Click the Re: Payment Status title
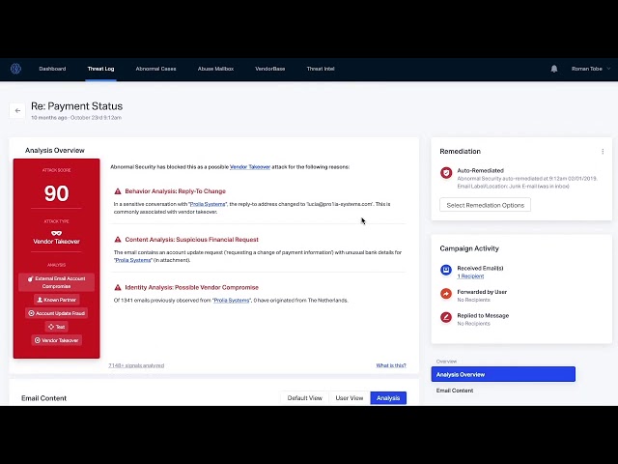Image resolution: width=618 pixels, height=464 pixels. point(77,106)
